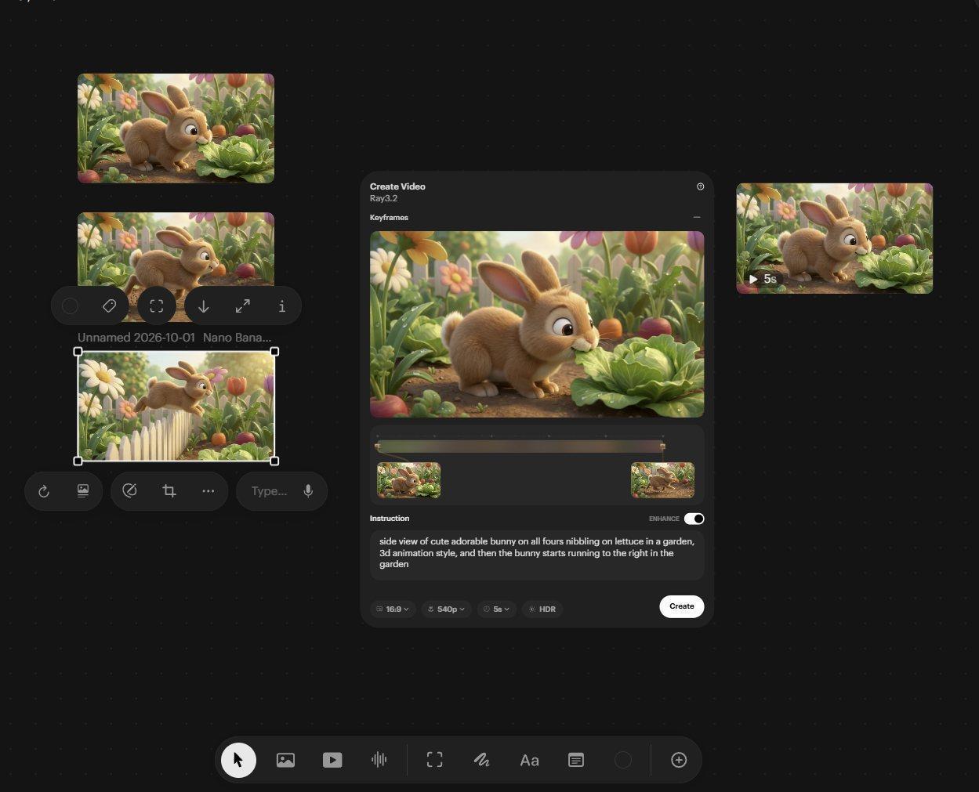This screenshot has width=979, height=792.
Task: Select the bunny jumping over fence image
Action: tap(176, 407)
